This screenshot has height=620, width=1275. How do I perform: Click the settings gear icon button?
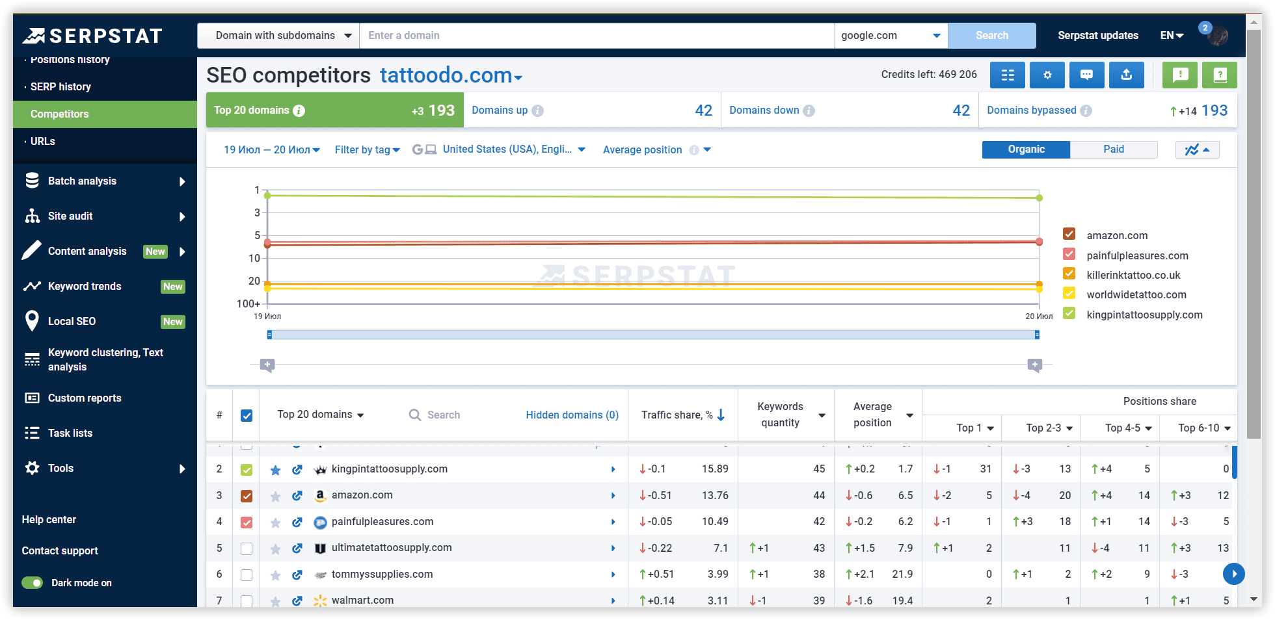coord(1047,75)
